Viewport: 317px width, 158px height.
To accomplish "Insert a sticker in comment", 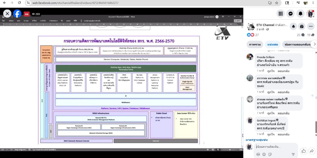I will click(270, 154).
